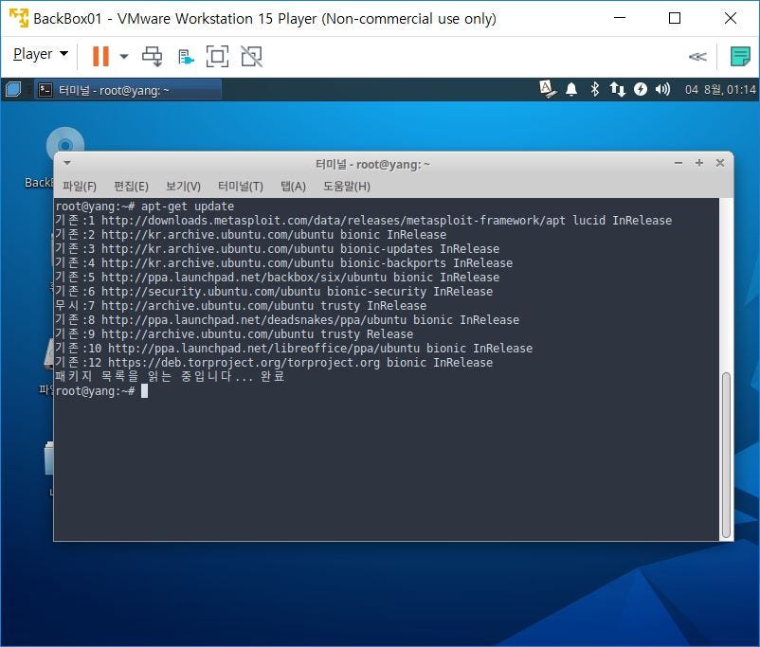
Task: Open the volume control tray icon
Action: coord(662,89)
